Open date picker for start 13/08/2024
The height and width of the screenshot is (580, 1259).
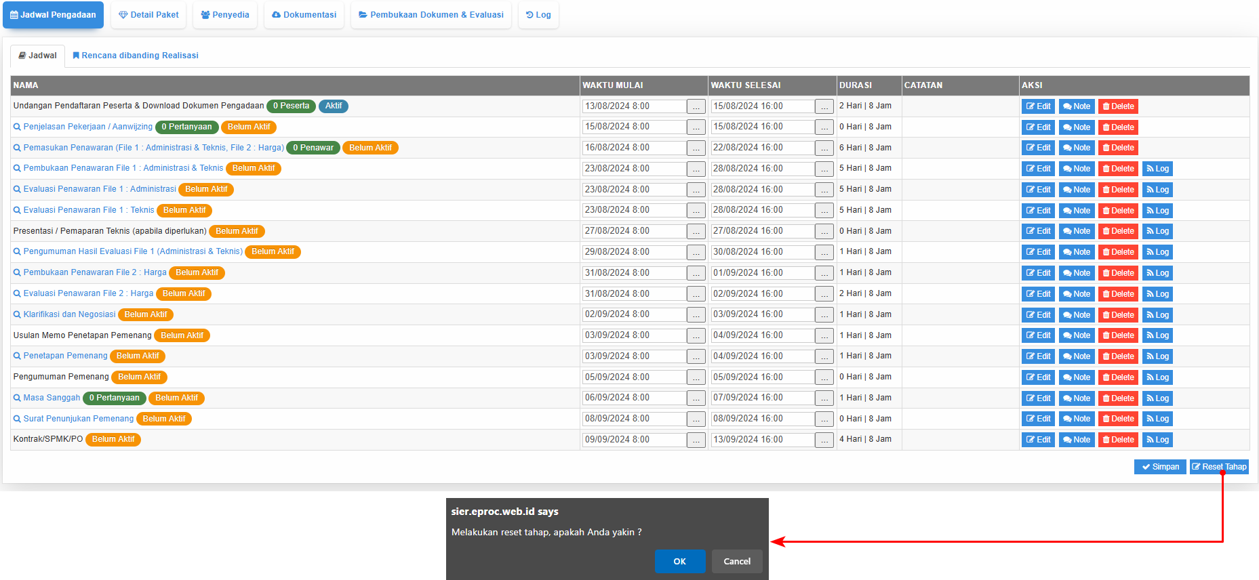[x=696, y=107]
